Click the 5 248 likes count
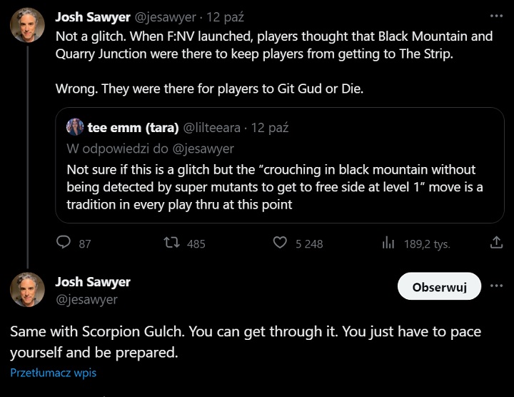This screenshot has height=397, width=514. pyautogui.click(x=309, y=243)
